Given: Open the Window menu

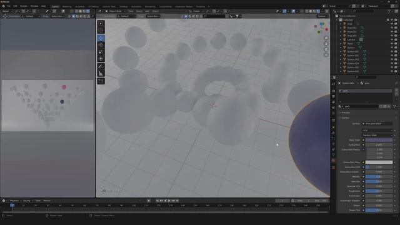Looking at the screenshot, I should click(34, 6).
